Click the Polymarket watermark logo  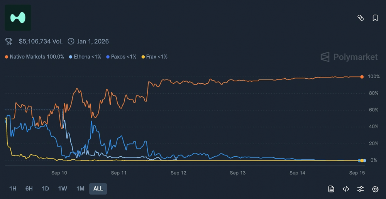click(349, 57)
